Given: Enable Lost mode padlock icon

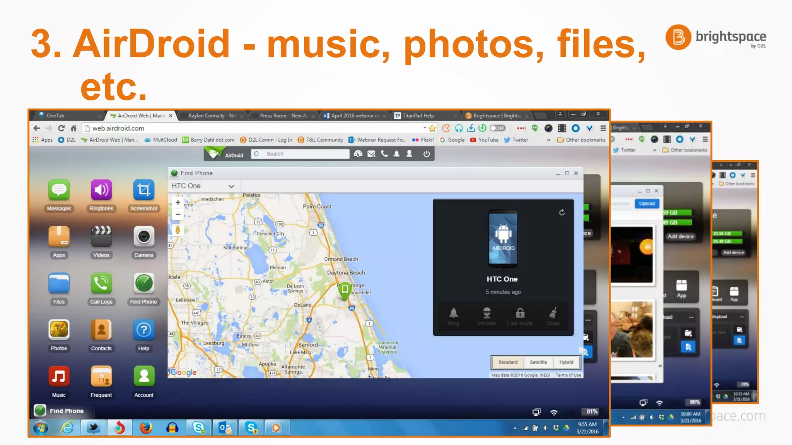Looking at the screenshot, I should tap(520, 313).
